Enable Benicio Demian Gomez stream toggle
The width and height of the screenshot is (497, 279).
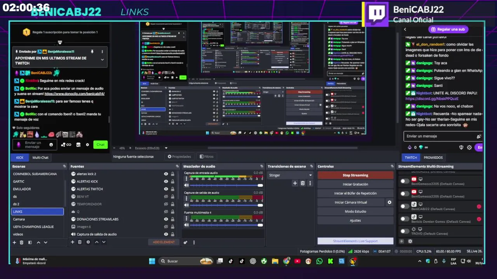point(405,219)
